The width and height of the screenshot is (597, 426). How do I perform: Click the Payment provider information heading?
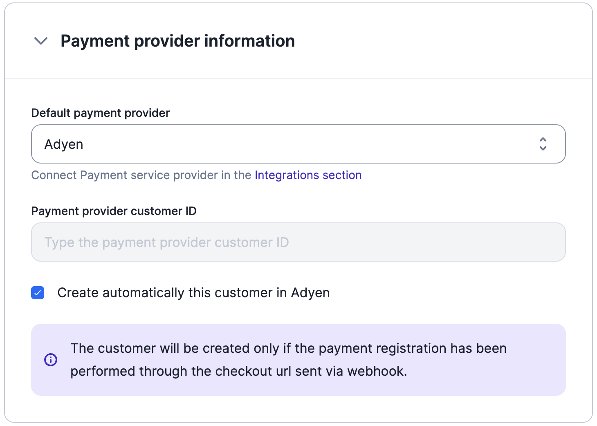(177, 41)
